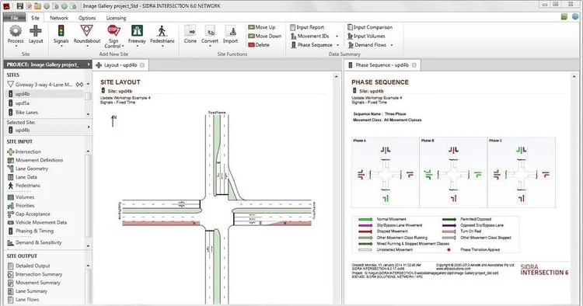This screenshot has width=583, height=306.
Task: Click the Phase B diagram
Action: 453,172
